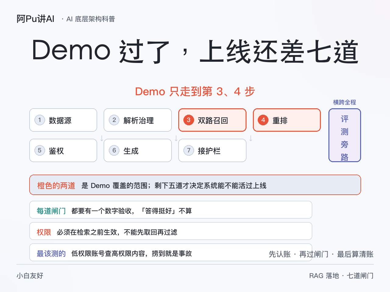The image size is (390, 292).
Task: Click the AI 底层架构科普 subtitle
Action: [90, 19]
